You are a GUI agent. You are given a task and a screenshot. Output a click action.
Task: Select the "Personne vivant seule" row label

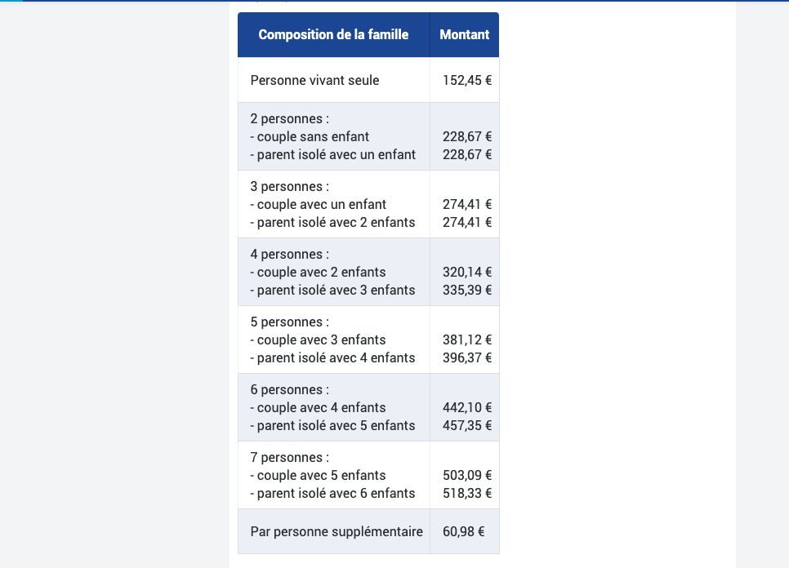[x=314, y=80]
